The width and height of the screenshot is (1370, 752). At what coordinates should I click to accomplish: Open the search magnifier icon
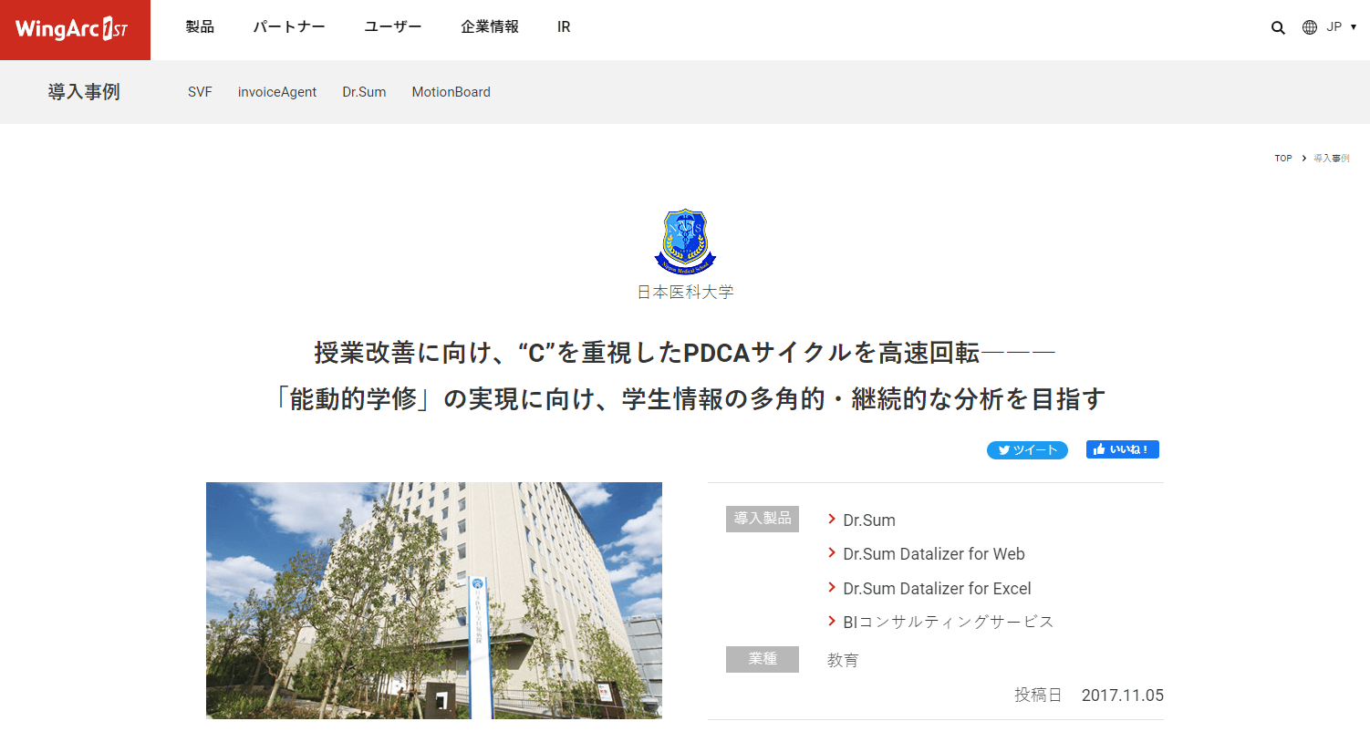[x=1278, y=28]
